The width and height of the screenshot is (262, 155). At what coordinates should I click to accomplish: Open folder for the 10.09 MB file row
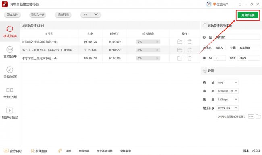coord(180,50)
